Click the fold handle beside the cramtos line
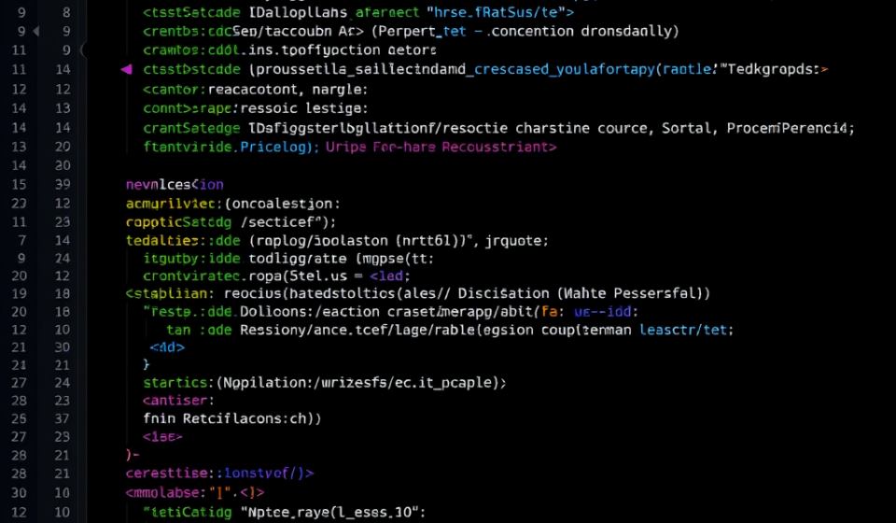The height and width of the screenshot is (523, 896). point(83,50)
